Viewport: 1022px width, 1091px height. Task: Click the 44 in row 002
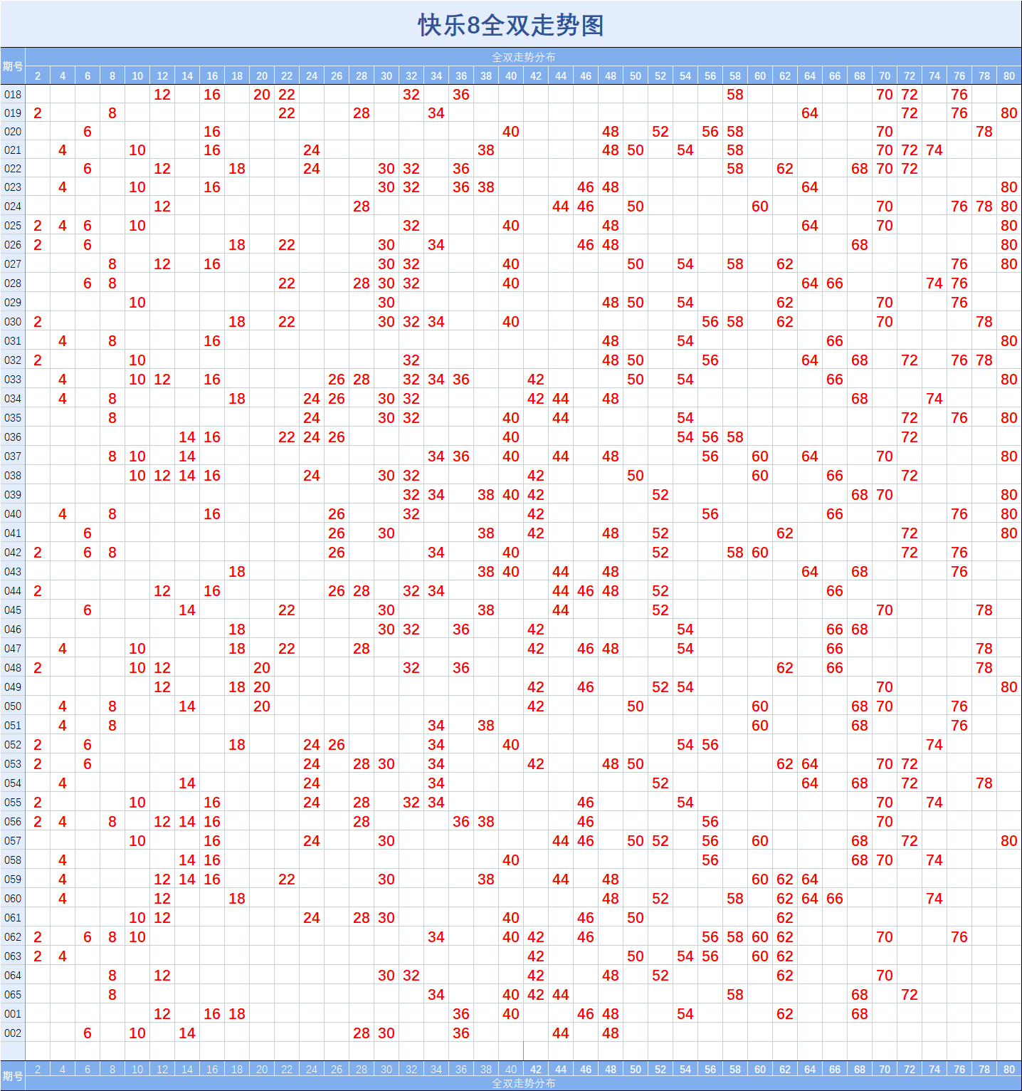click(561, 1033)
